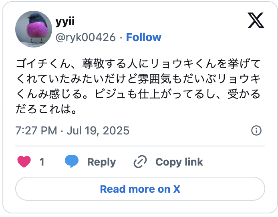This screenshot has height=217, width=278.
Task: Click the tweet line starting with くんみ感じる
Action: point(138,94)
